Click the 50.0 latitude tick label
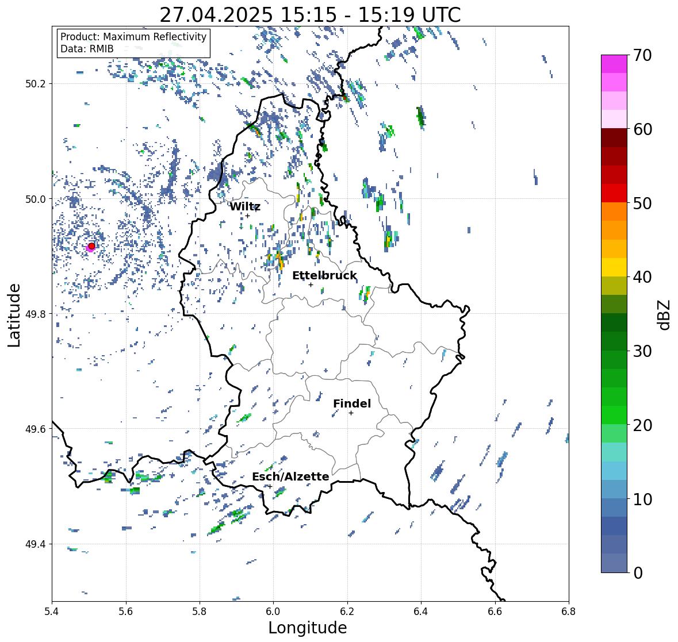The image size is (678, 642). [36, 199]
